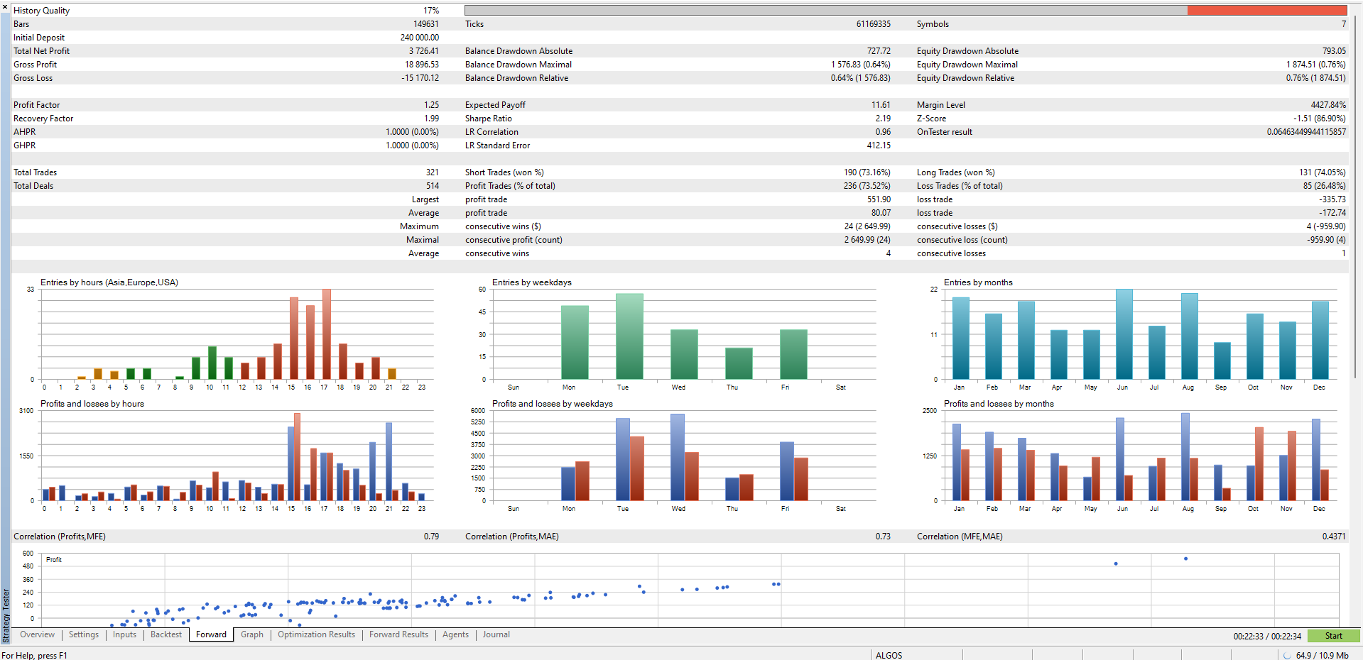Select the Bars value 149631
1363x660 pixels.
pyautogui.click(x=425, y=24)
